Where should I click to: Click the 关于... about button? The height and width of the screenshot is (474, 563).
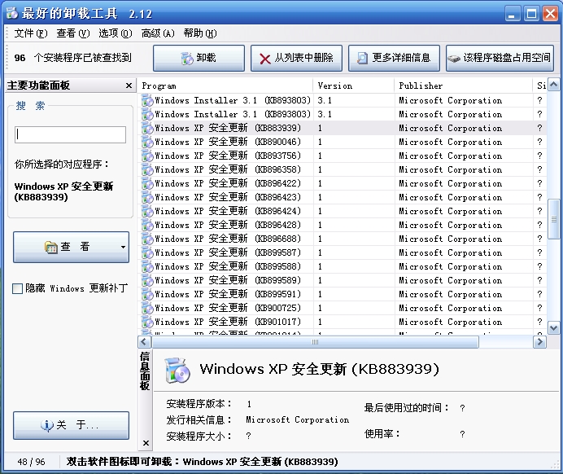click(71, 425)
